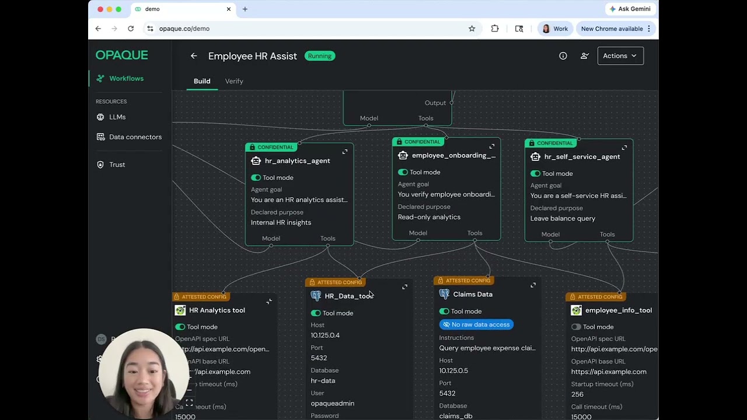Click the Database value claims_db
Image resolution: width=747 pixels, height=420 pixels.
click(456, 416)
